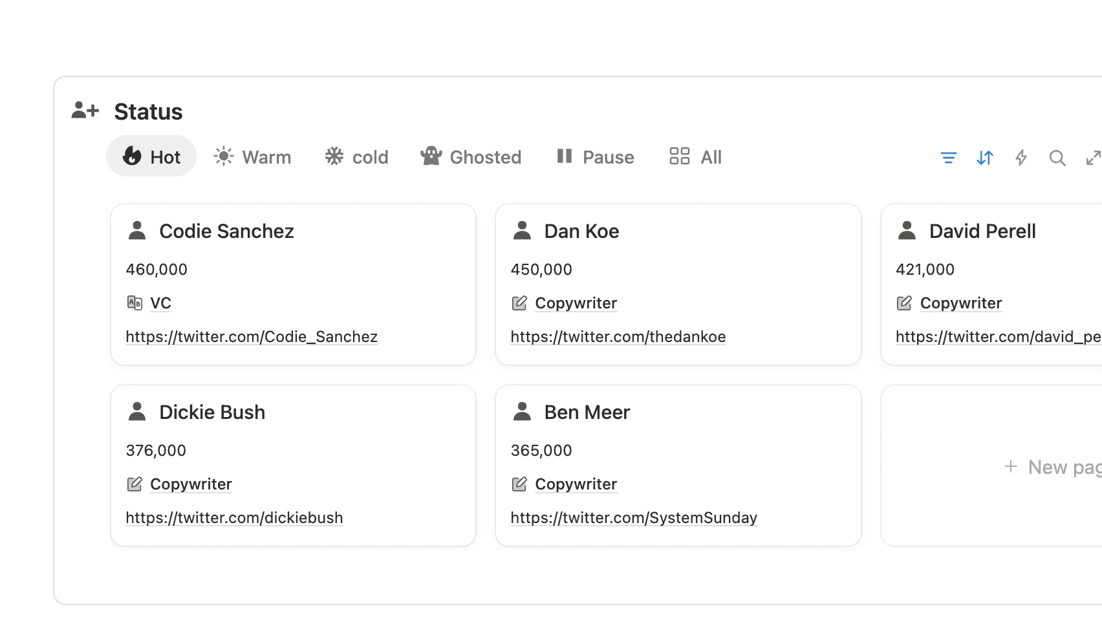Switch to the All view tab
The height and width of the screenshot is (622, 1102).
tap(695, 156)
